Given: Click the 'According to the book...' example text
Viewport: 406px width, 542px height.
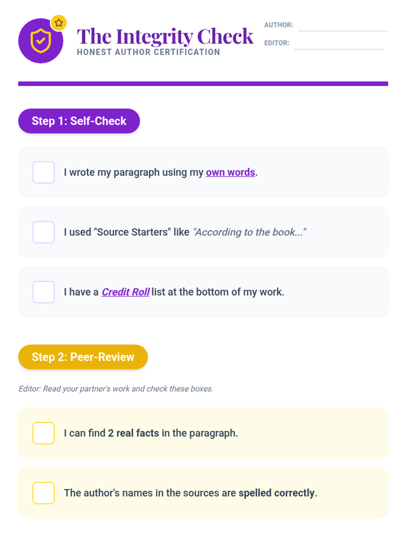Looking at the screenshot, I should 250,232.
